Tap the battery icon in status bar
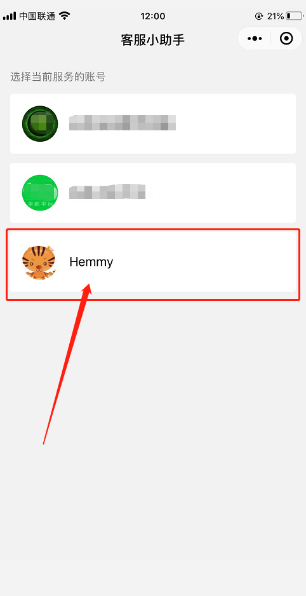Image resolution: width=306 pixels, height=596 pixels. click(293, 16)
